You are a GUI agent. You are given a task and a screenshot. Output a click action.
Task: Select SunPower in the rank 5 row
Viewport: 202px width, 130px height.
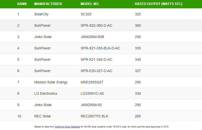click(42, 59)
